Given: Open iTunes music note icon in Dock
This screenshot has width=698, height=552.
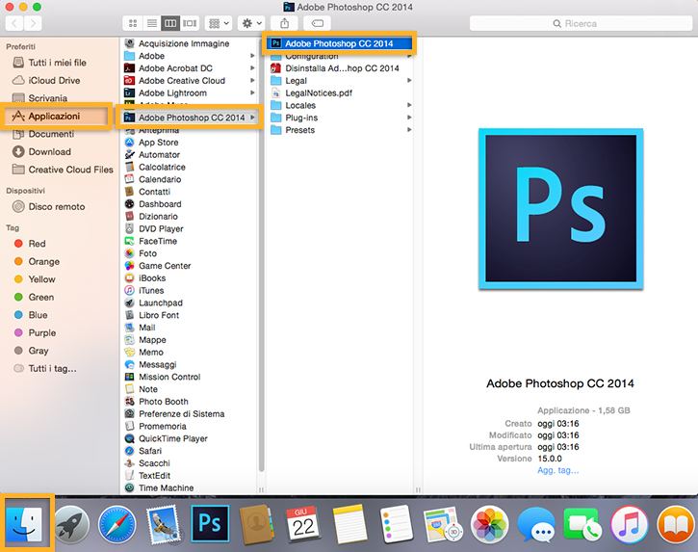Looking at the screenshot, I should (x=629, y=524).
